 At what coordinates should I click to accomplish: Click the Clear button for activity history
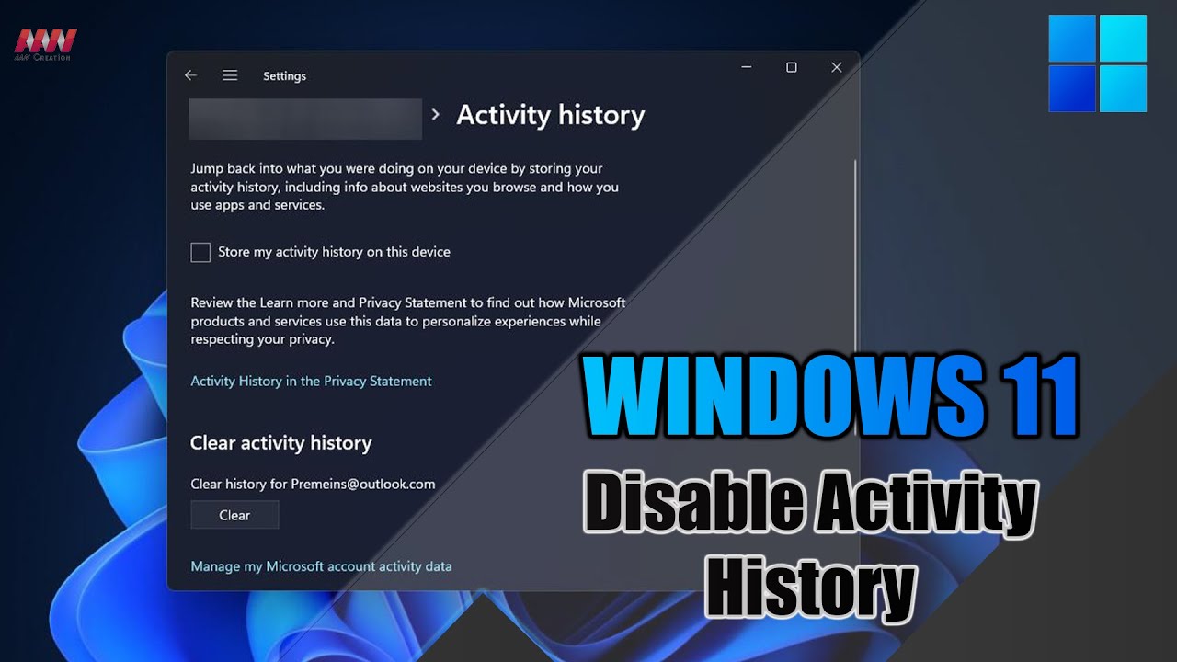(x=234, y=515)
